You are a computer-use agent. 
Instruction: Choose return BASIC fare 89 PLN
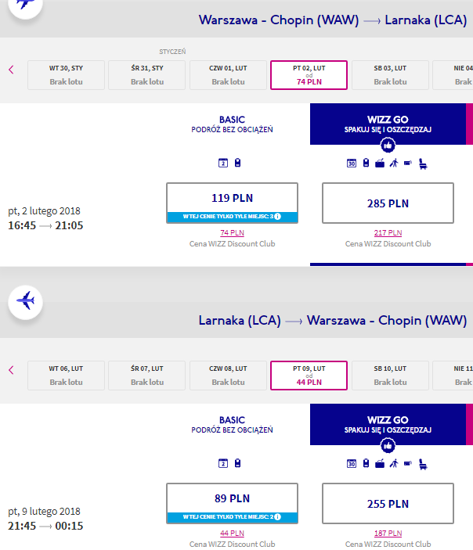pos(232,503)
